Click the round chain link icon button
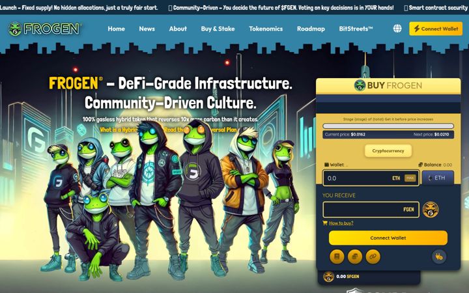The height and width of the screenshot is (293, 469). (x=373, y=257)
